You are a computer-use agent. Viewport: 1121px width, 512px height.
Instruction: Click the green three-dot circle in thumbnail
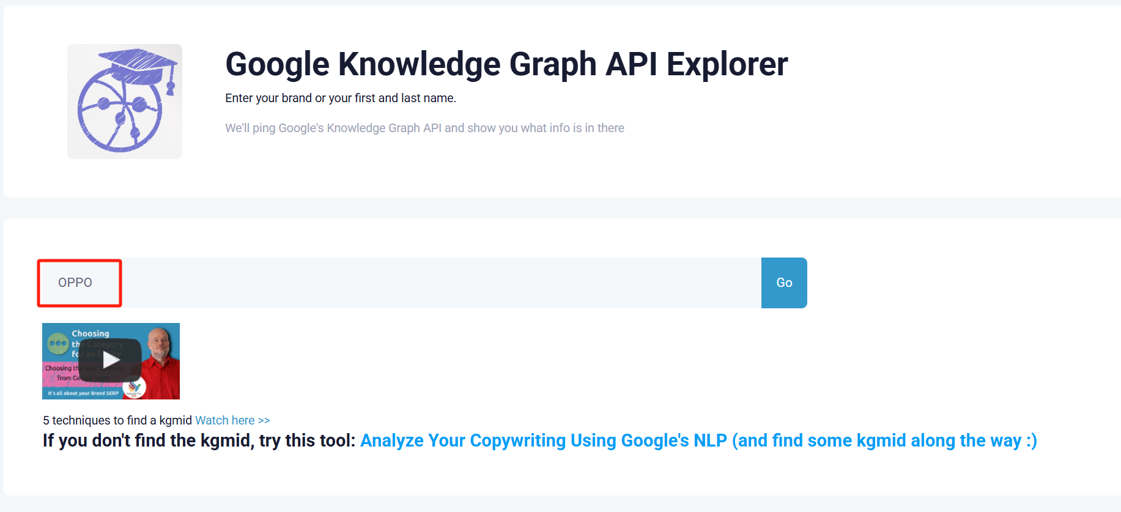coord(58,343)
